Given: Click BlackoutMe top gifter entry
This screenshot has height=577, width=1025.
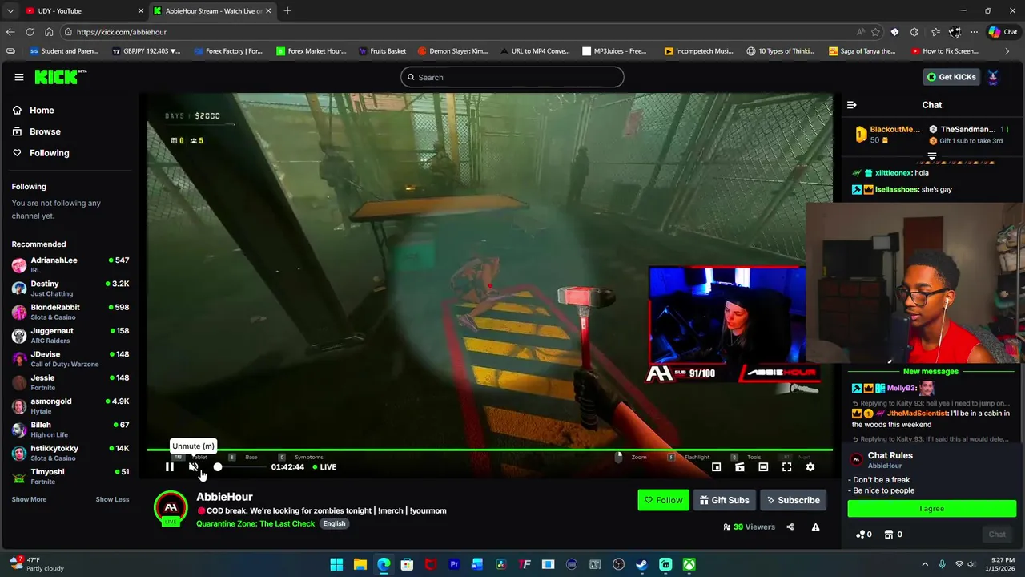Looking at the screenshot, I should 887,135.
